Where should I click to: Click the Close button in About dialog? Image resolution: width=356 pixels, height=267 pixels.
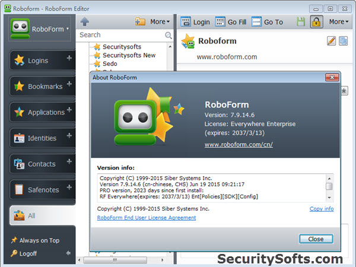(x=316, y=239)
